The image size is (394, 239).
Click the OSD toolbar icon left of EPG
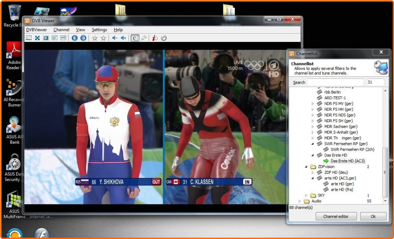54,38
